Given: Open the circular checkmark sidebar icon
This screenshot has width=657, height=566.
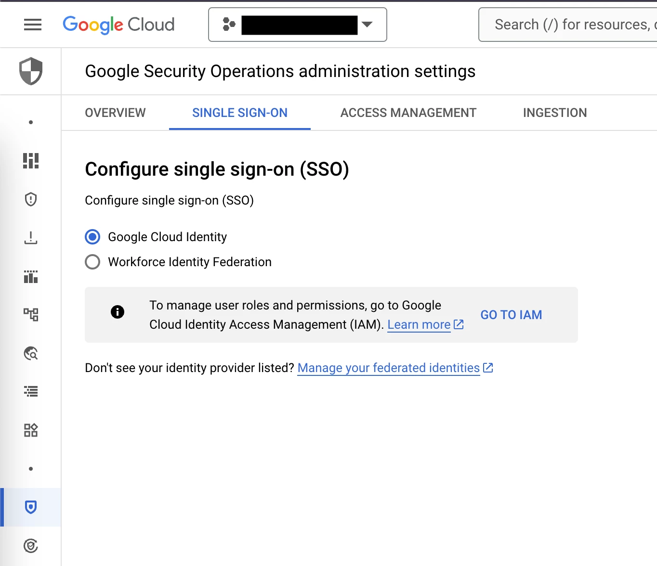Looking at the screenshot, I should pyautogui.click(x=31, y=546).
